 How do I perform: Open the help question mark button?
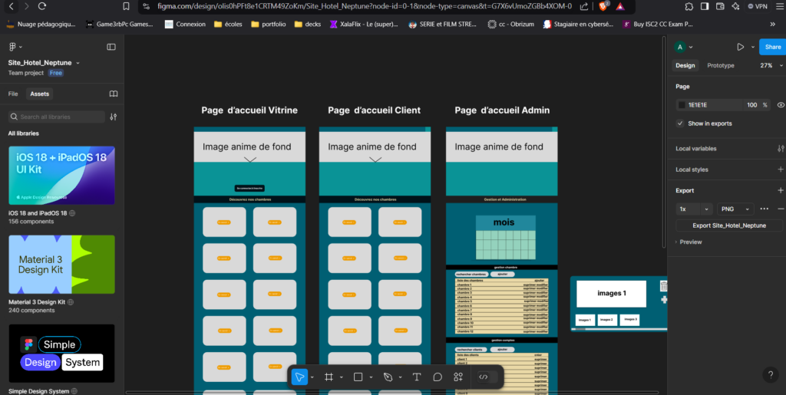click(x=771, y=374)
